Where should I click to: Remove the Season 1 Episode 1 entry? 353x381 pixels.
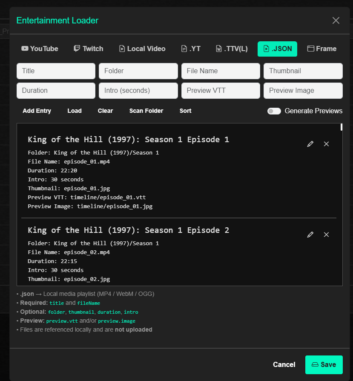326,144
